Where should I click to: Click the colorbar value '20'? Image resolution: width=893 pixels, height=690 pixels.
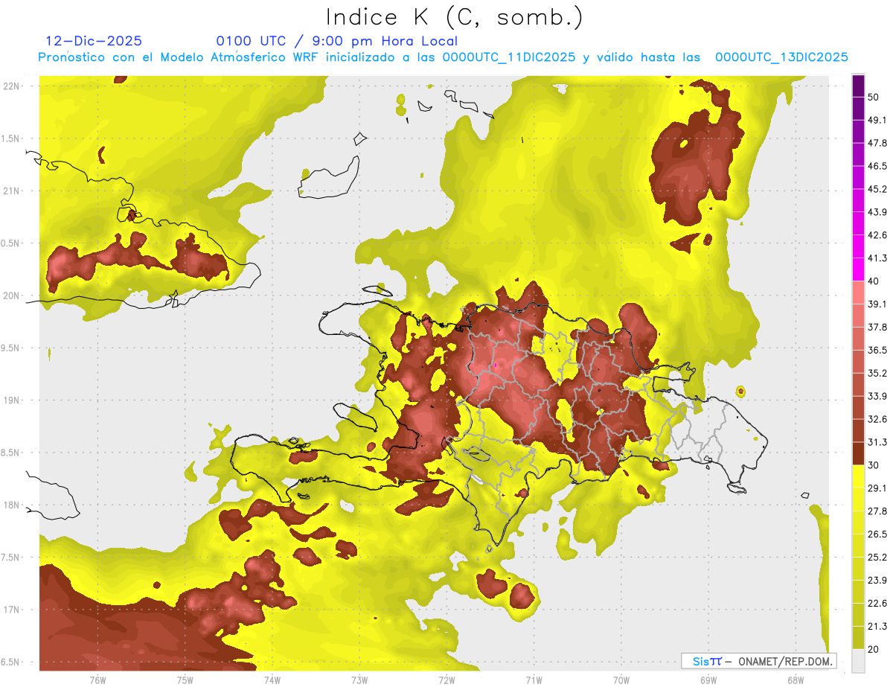[x=875, y=649]
